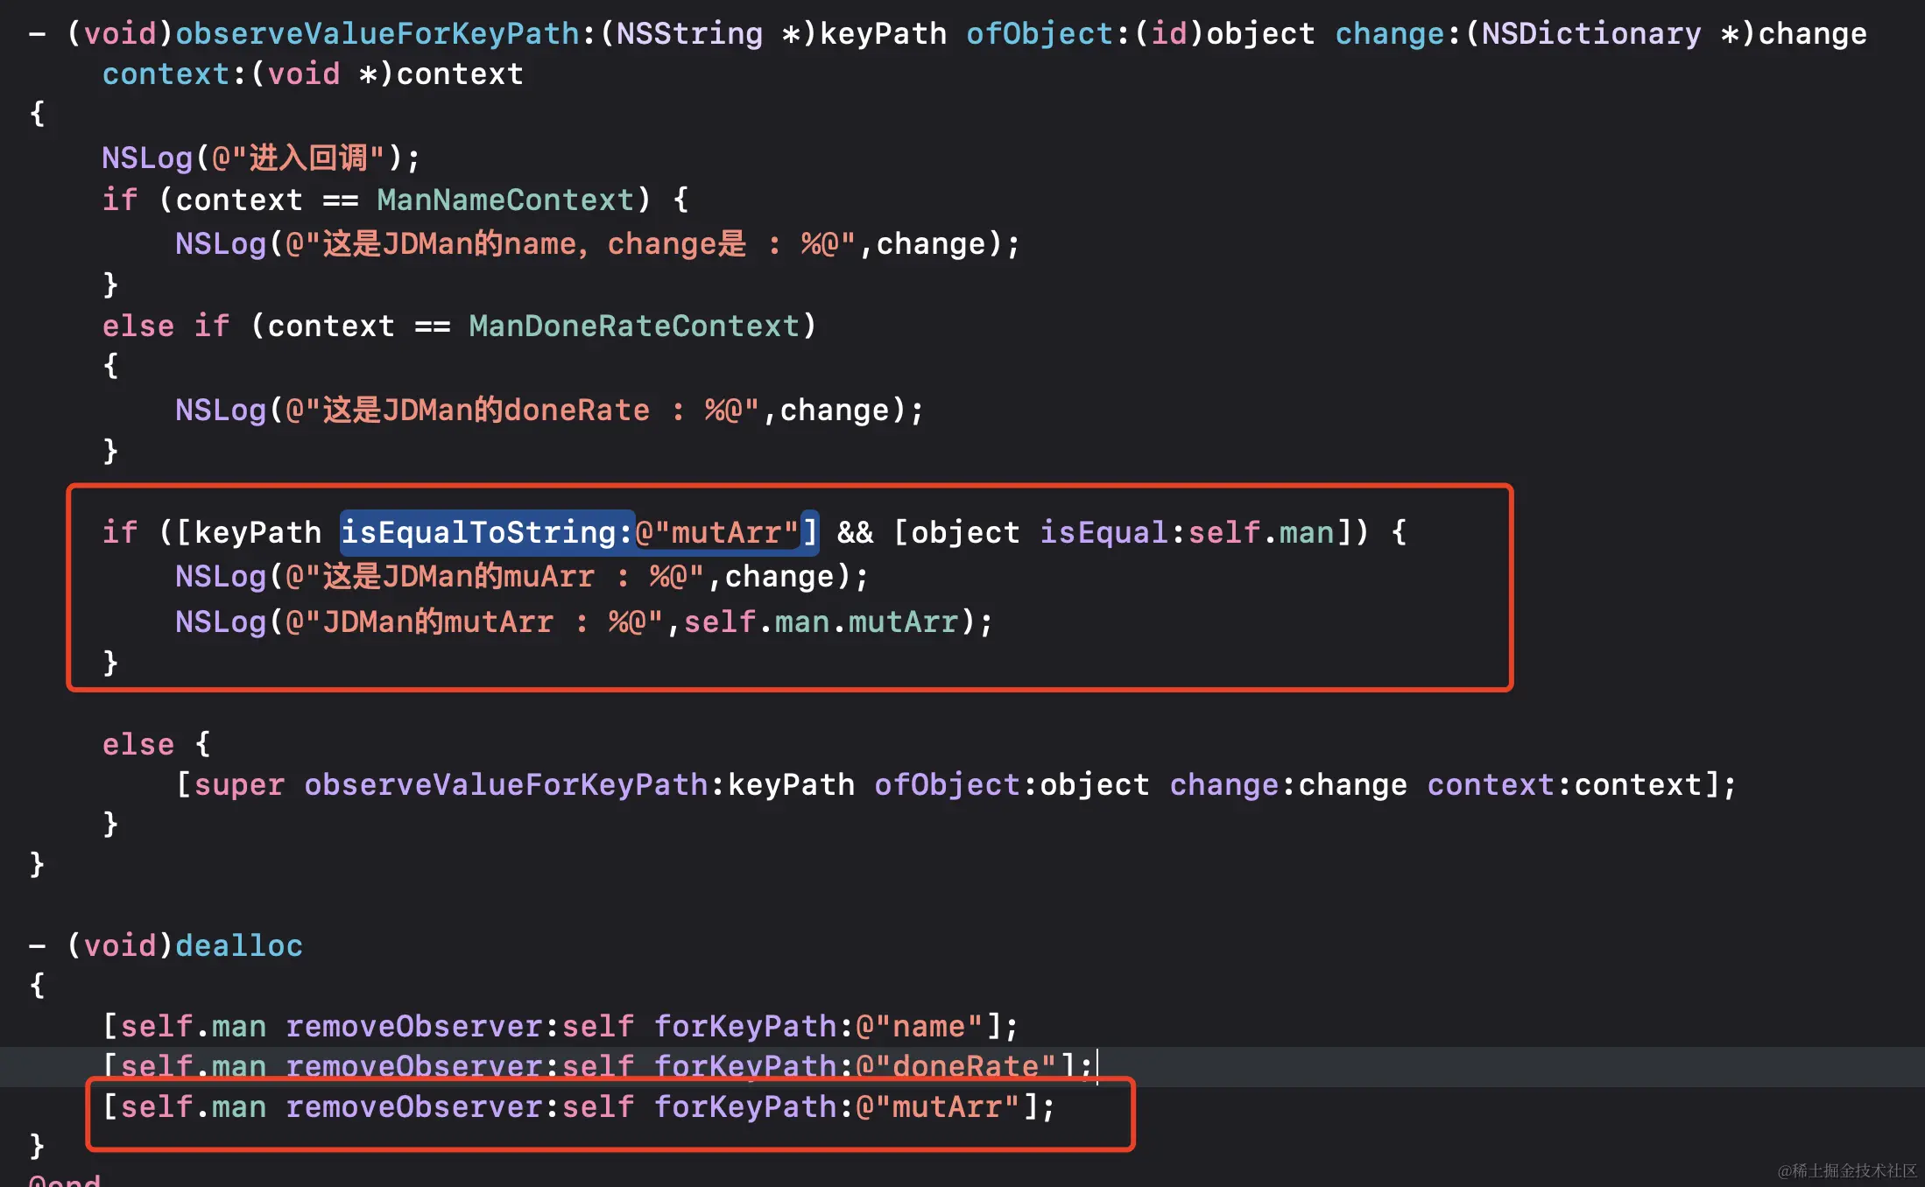Click the NSLog line logging 进入回调
1925x1187 pixels.
click(261, 158)
